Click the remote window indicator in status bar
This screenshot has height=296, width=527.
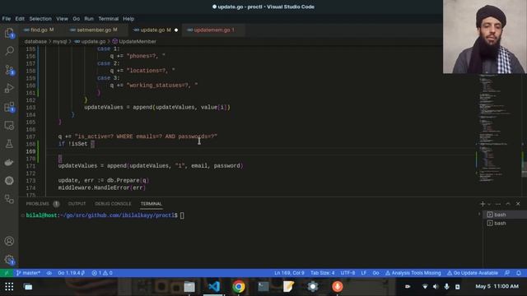(6, 273)
